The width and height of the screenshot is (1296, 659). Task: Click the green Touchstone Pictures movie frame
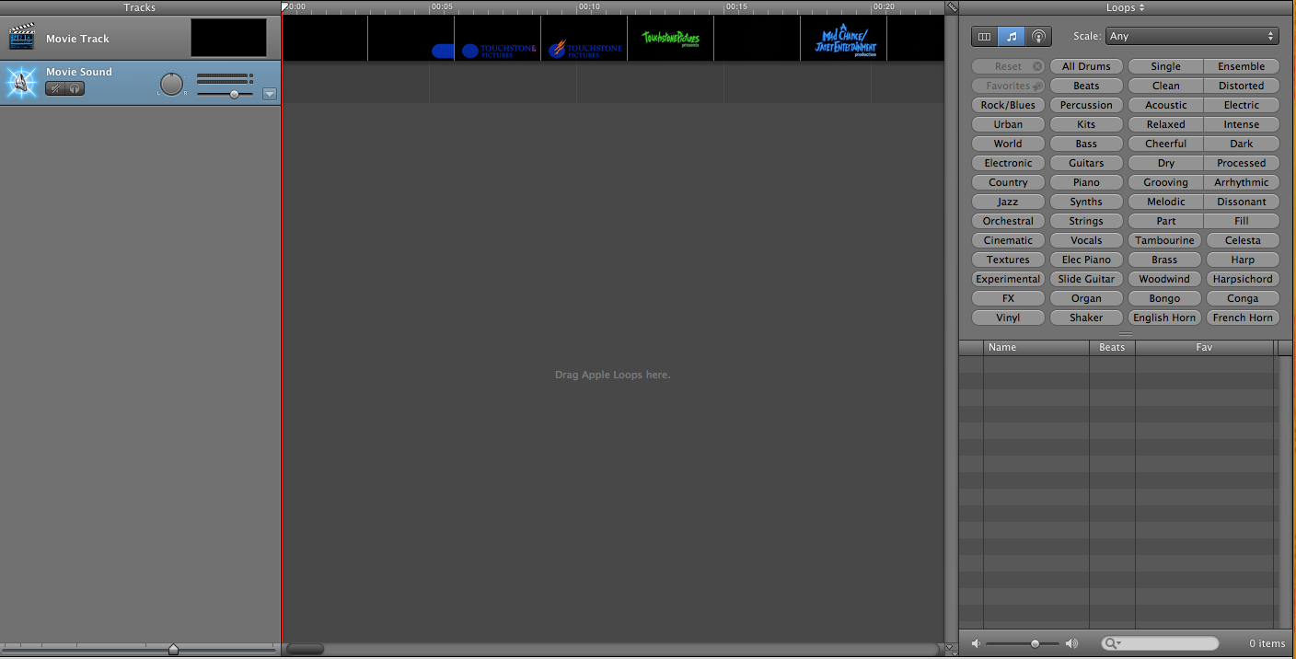[670, 39]
